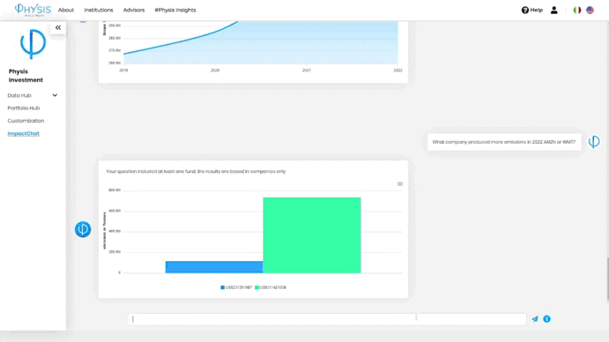Click the Physis Investment sidebar title
The width and height of the screenshot is (609, 342).
pyautogui.click(x=26, y=76)
